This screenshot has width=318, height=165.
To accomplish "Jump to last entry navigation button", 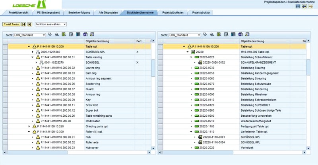I will coord(30,24).
